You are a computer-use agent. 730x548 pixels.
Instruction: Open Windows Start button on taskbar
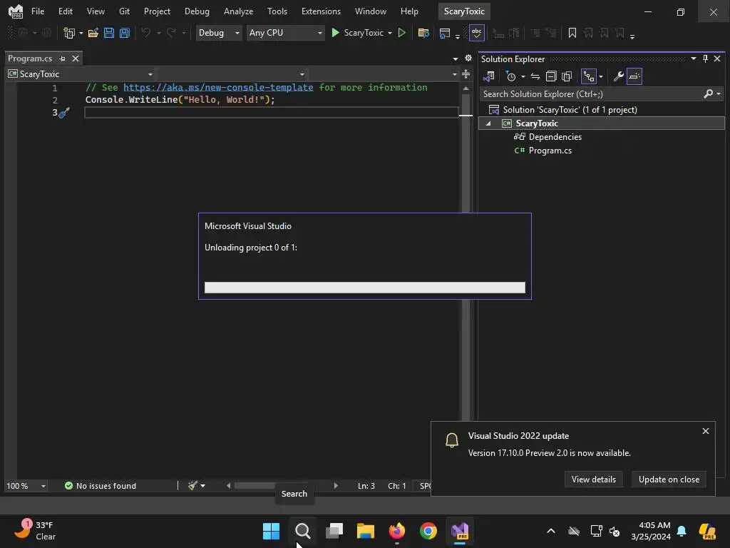(x=271, y=531)
